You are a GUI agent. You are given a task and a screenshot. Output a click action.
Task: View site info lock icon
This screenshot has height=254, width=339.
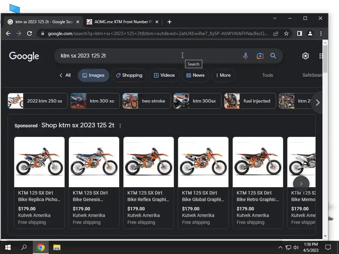(x=43, y=33)
